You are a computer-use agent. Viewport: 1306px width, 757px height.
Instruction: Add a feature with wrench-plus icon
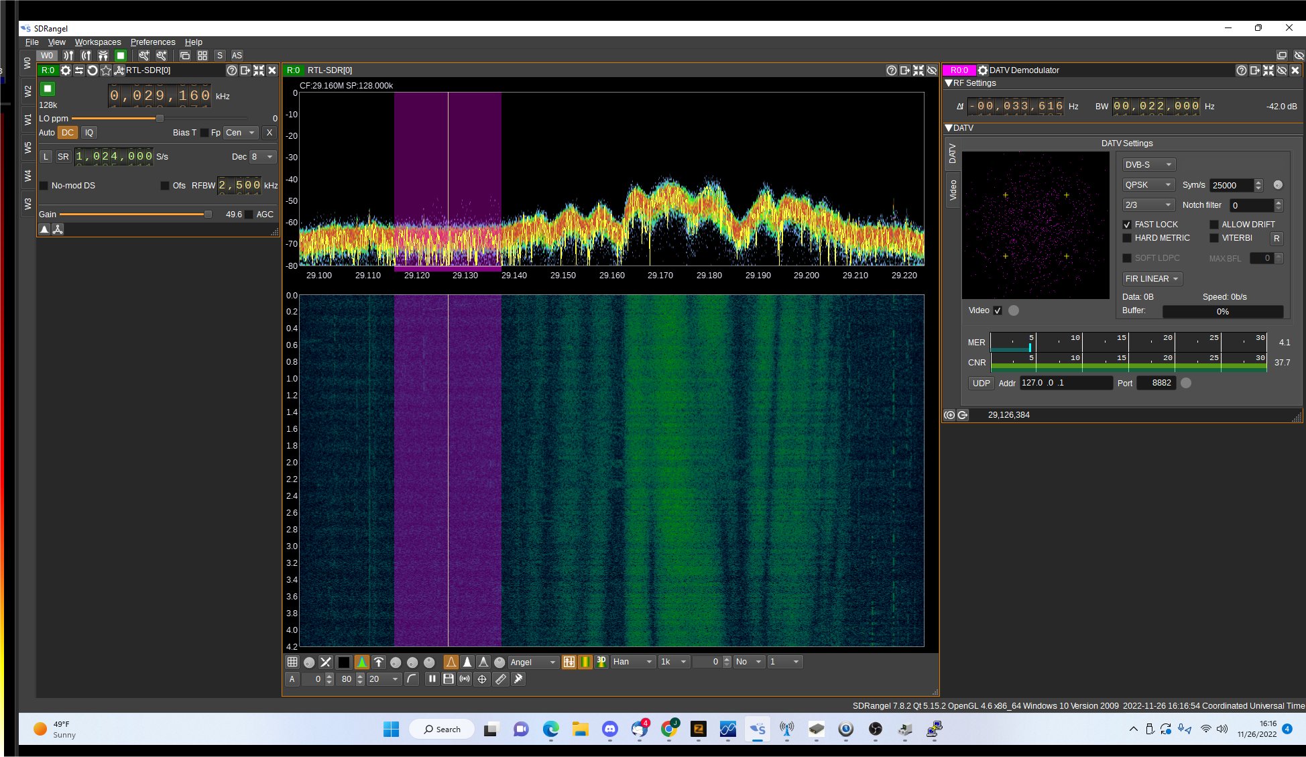point(144,56)
